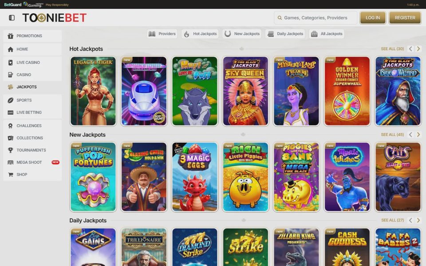Select the All Jackpots filter tab
This screenshot has width=426, height=266.
[x=327, y=34]
